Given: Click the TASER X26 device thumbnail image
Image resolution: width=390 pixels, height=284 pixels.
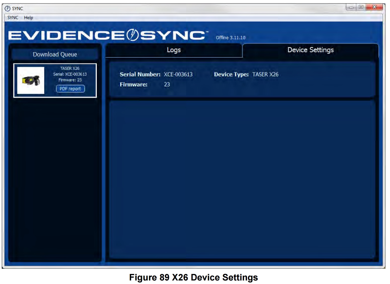Looking at the screenshot, I should point(31,80).
